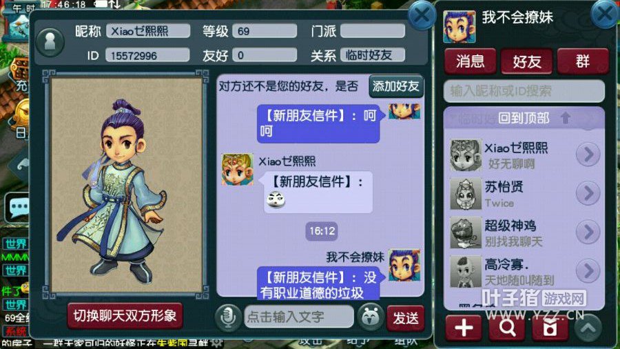Image resolution: width=620 pixels, height=349 pixels.
Task: Click the 添加好友 button
Action: [x=396, y=86]
